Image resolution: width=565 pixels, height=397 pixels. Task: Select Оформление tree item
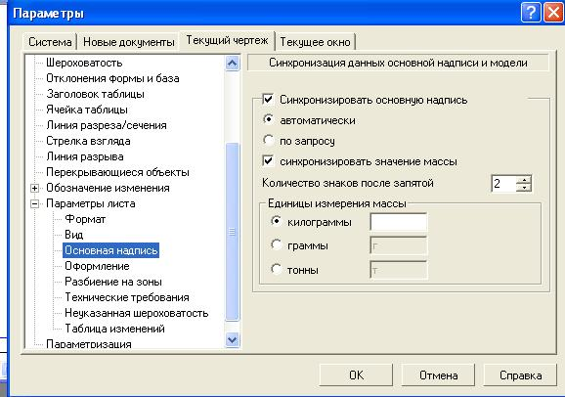[97, 266]
